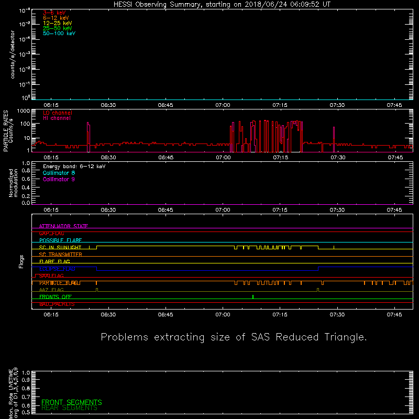Viewport: 419px width, 419px height.
Task: Click the HESSI Observing Summary title text
Action: click(222, 4)
